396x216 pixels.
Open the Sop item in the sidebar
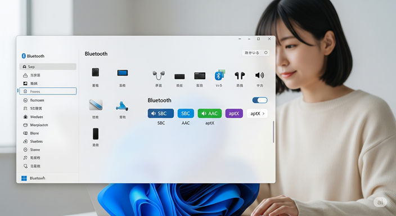click(48, 66)
